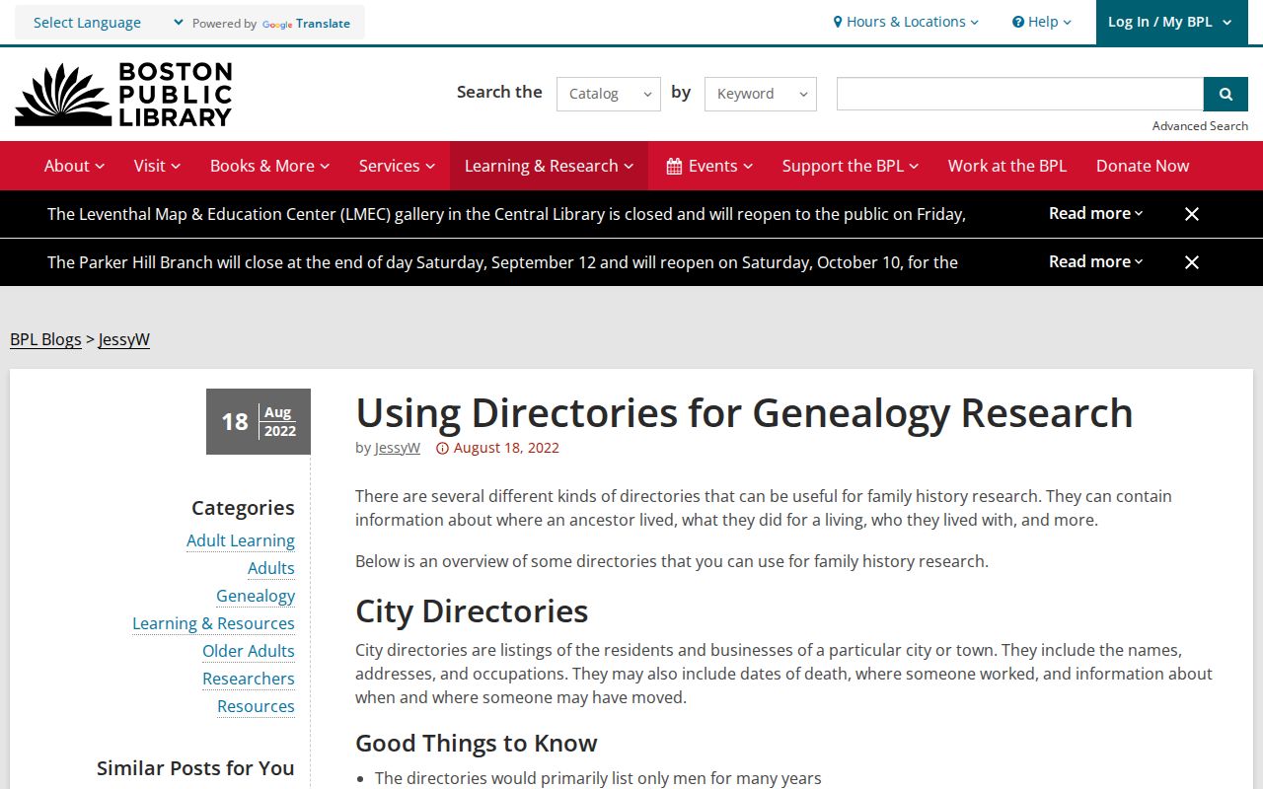Viewport: 1263px width, 789px height.
Task: Open the Boston Public Library logo homepage
Action: [123, 95]
